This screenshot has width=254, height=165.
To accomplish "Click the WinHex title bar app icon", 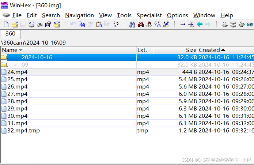I will click(4, 5).
